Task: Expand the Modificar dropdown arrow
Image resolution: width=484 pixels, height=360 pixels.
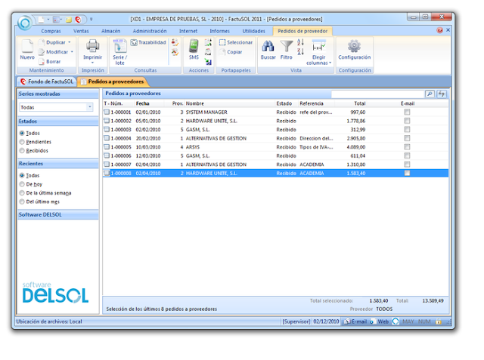Action: [72, 52]
